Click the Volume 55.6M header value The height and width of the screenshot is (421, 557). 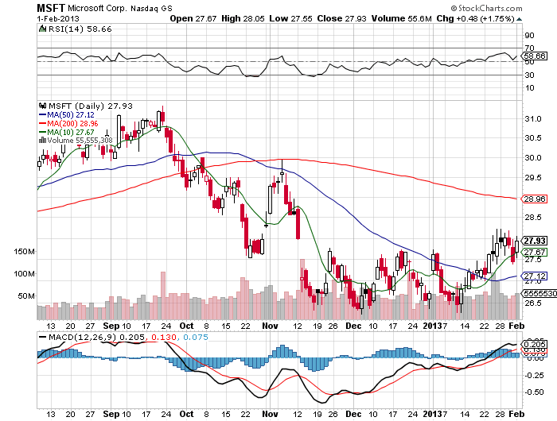(x=401, y=18)
